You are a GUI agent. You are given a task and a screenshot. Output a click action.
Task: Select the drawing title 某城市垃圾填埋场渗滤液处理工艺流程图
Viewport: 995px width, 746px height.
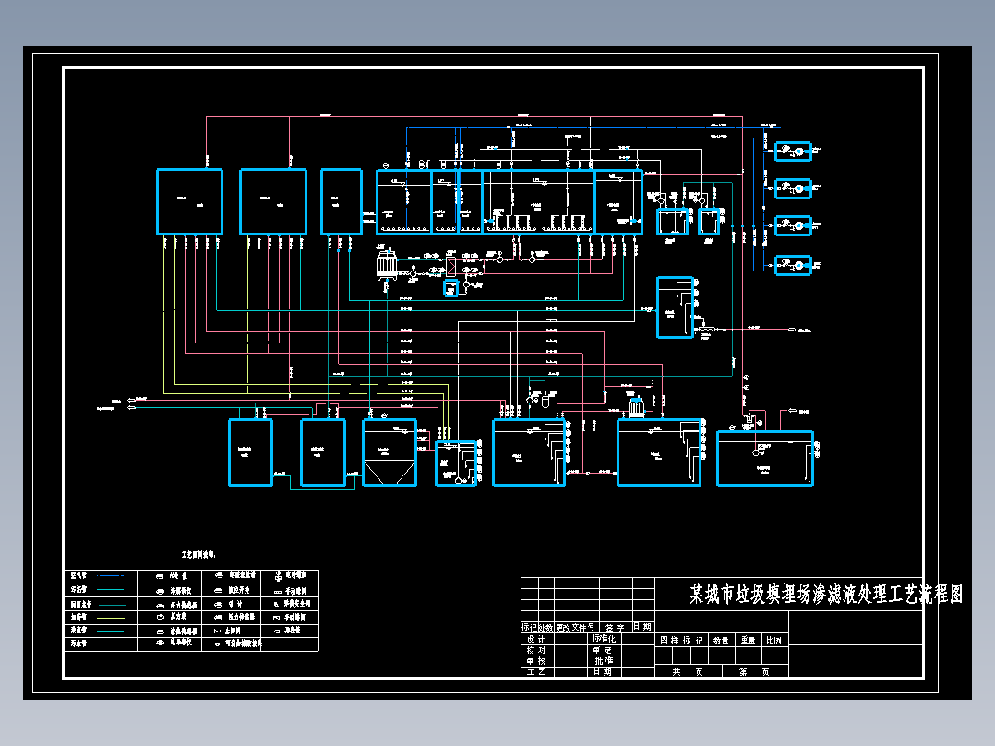coord(827,595)
